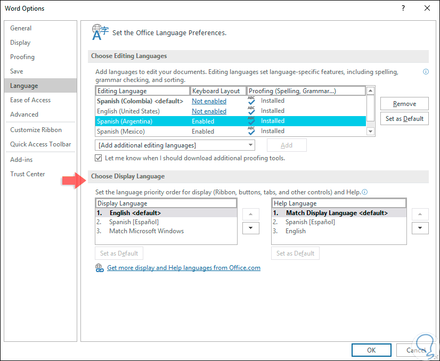Select 'Match Display Language <default>' help language
440x361 pixels.
click(339, 213)
